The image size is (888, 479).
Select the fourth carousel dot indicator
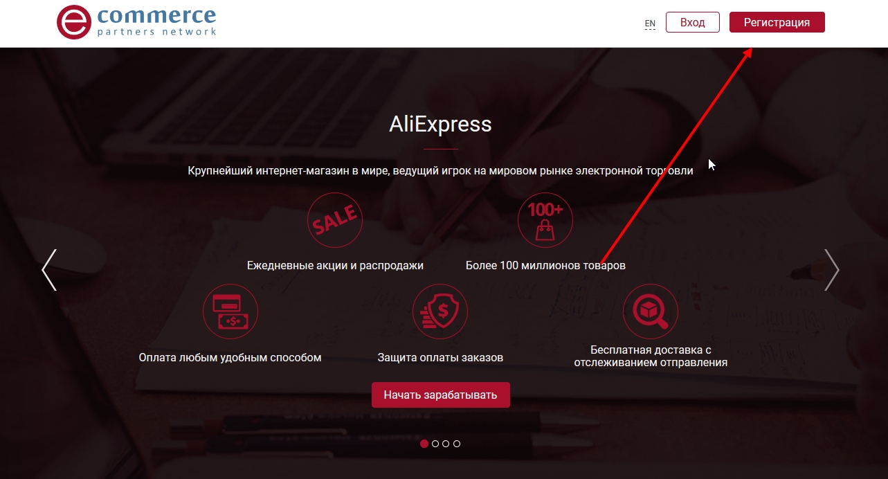click(x=457, y=444)
